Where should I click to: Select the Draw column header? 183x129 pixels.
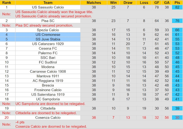(x=128, y=3)
